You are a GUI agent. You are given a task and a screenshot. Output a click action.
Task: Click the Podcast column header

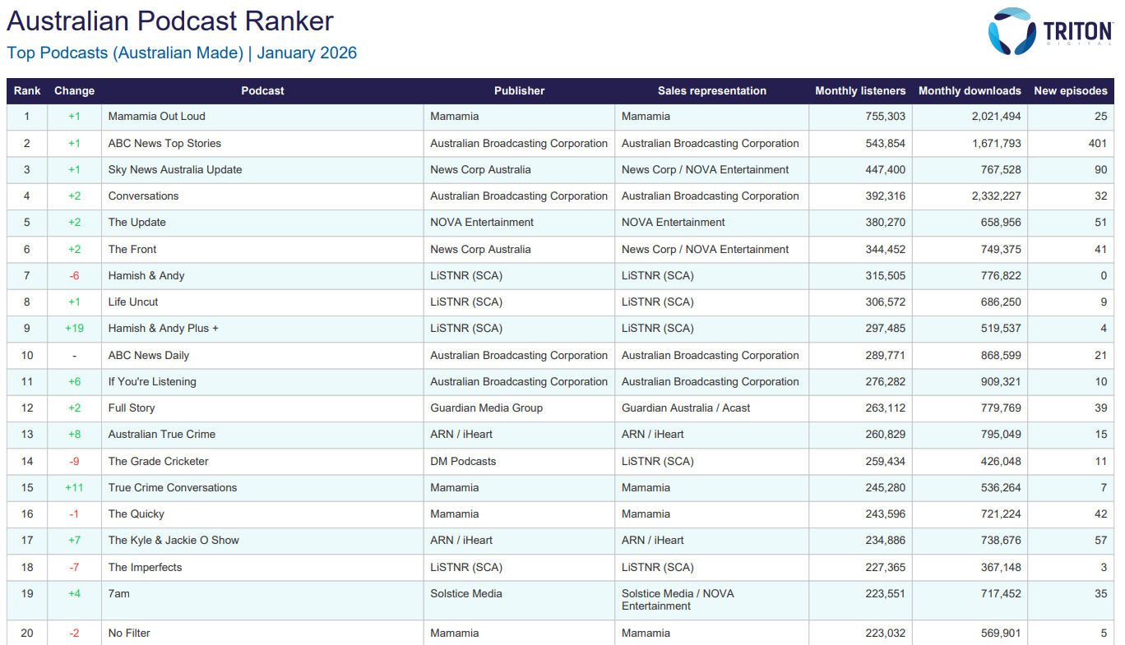click(x=262, y=91)
